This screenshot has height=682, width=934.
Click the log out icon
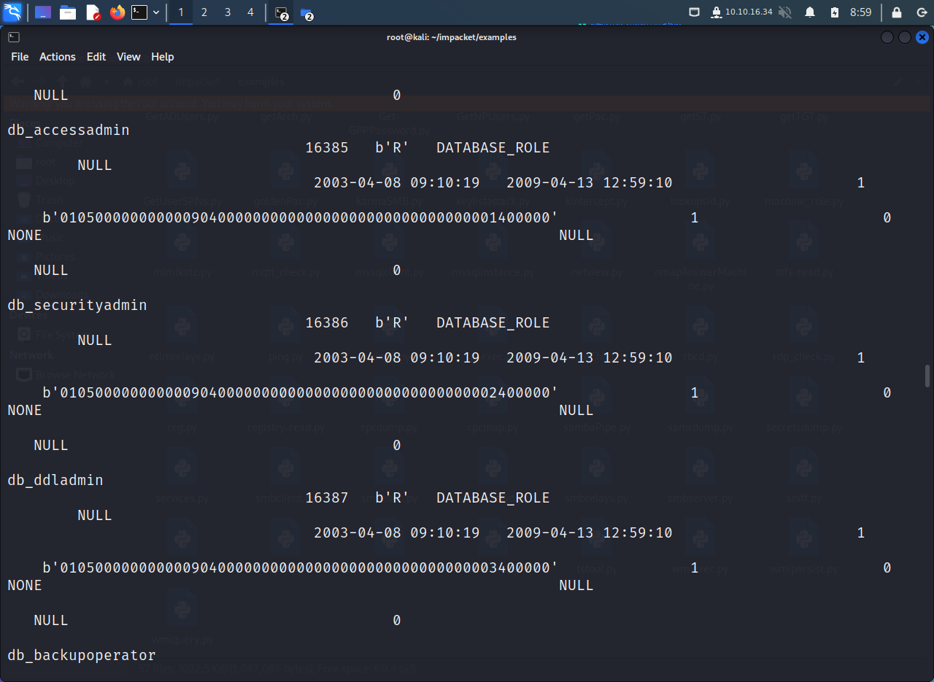pyautogui.click(x=921, y=12)
